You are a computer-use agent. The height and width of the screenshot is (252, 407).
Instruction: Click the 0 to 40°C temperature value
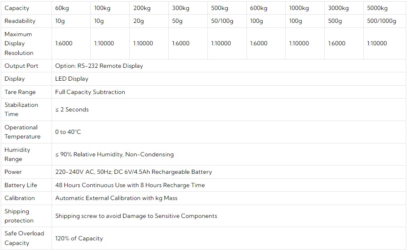pos(68,132)
